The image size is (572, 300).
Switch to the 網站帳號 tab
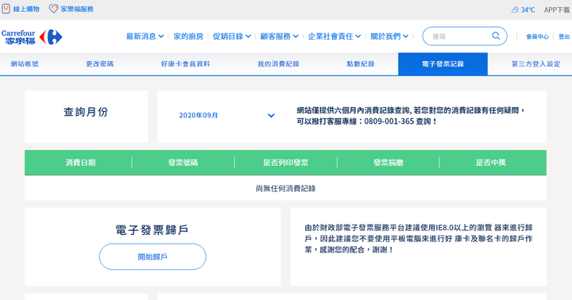coord(25,63)
